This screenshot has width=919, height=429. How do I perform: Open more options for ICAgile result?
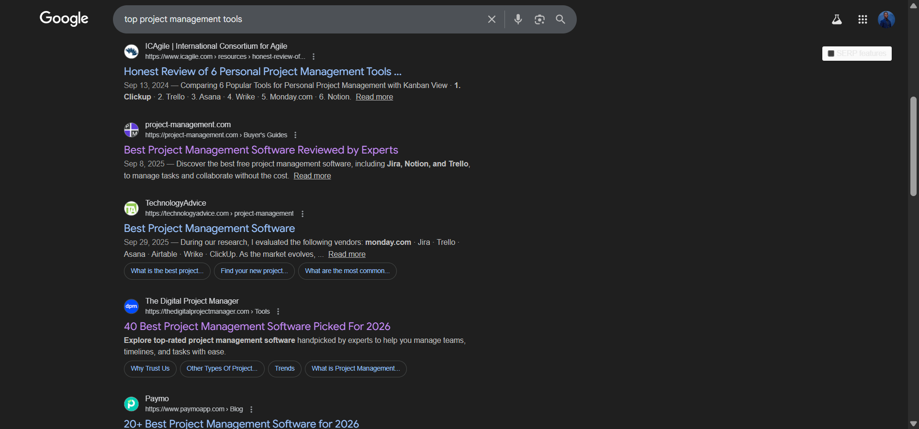(314, 56)
